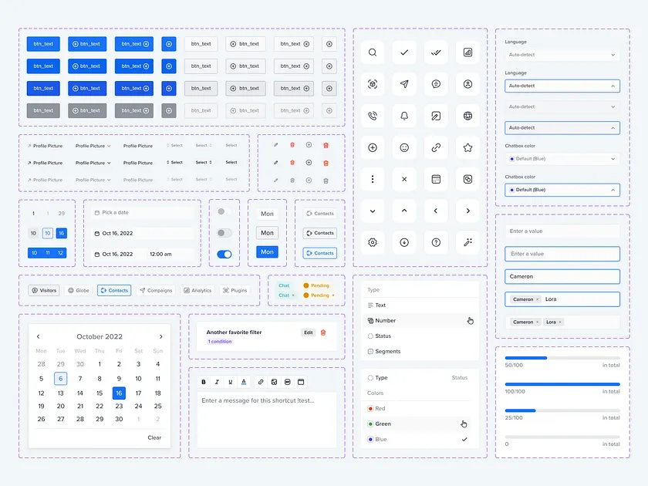Apply bold formatting in the message editor
The image size is (648, 486).
coord(203,381)
